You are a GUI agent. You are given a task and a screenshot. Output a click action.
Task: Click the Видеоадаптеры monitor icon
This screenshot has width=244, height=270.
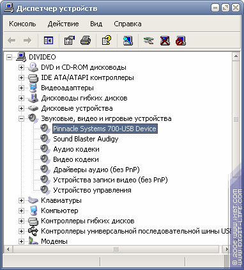(33, 88)
